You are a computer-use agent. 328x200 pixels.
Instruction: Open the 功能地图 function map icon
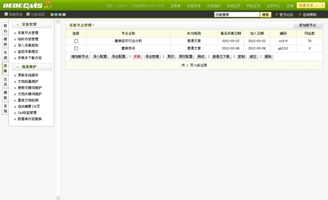28,14
